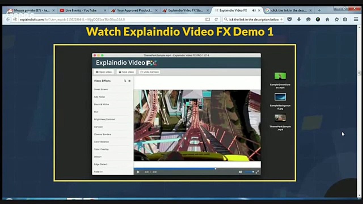
Task: Select the Color Balance effect
Action: (113, 142)
